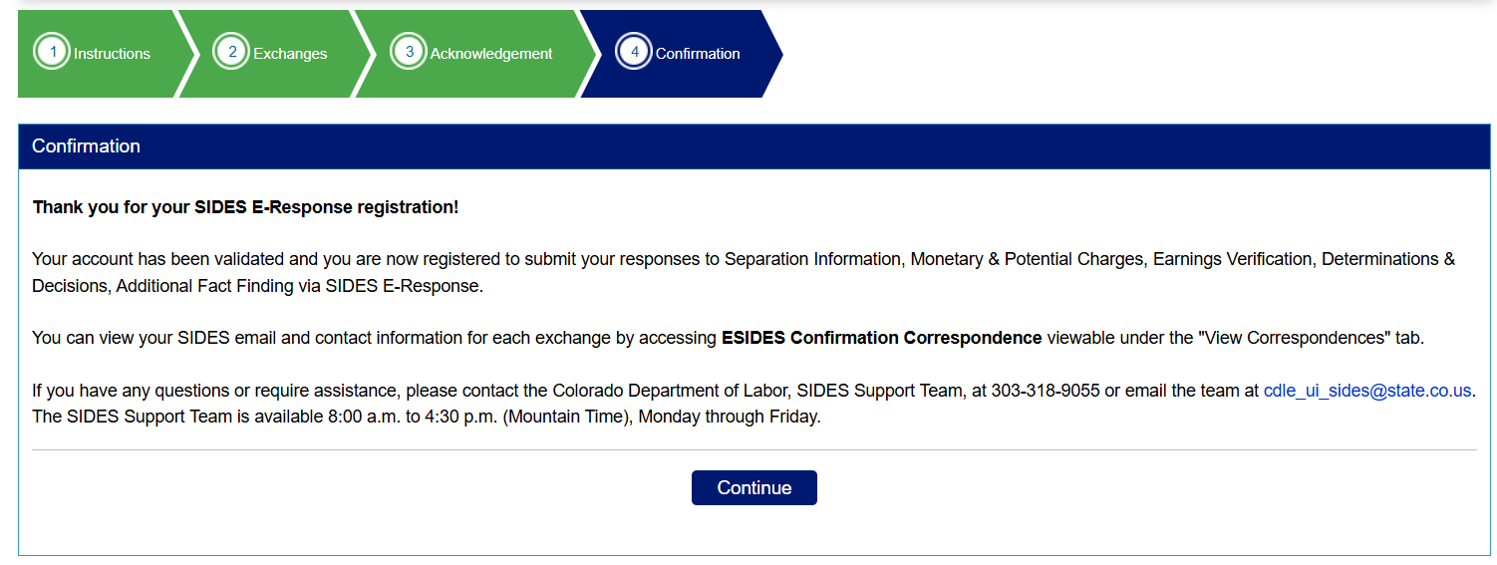Screen dimensions: 1497x565
Task: Click the bold thank-you registration heading
Action: [x=245, y=207]
